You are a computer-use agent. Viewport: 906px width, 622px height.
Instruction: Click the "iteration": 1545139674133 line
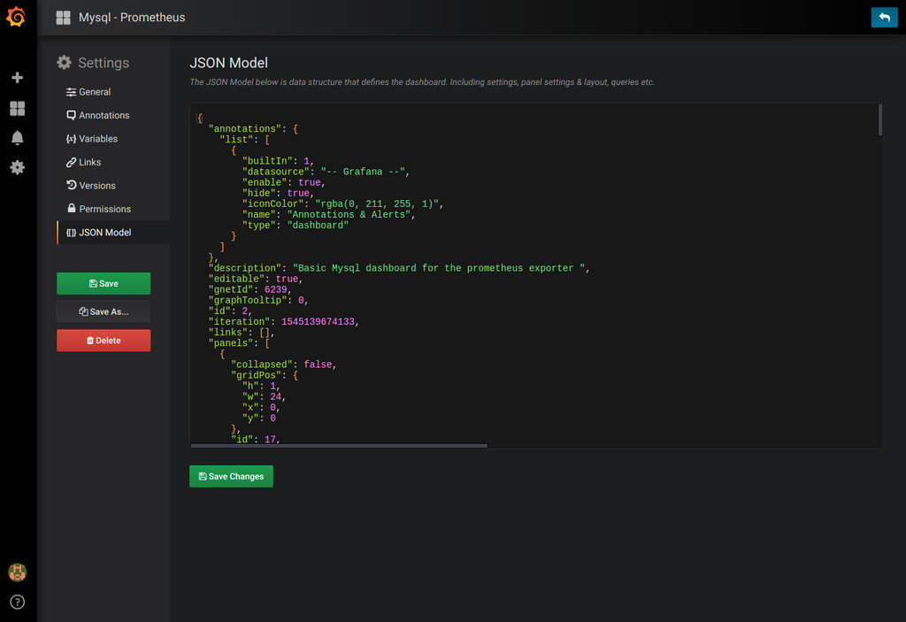(x=284, y=322)
